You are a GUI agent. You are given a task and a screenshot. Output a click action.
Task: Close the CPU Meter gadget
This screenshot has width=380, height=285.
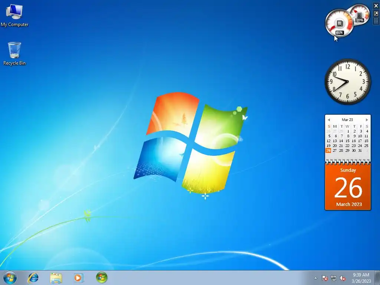coord(376,6)
